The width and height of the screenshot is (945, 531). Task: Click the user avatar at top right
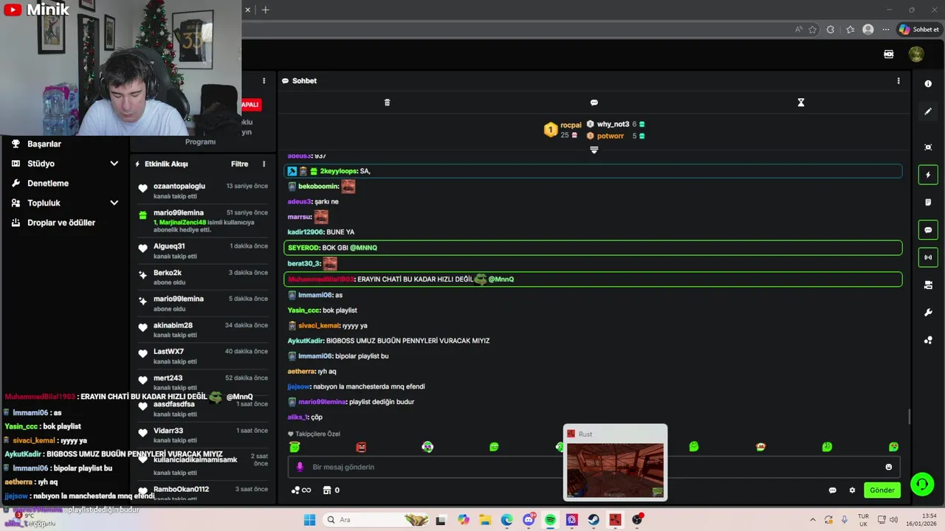pos(916,54)
